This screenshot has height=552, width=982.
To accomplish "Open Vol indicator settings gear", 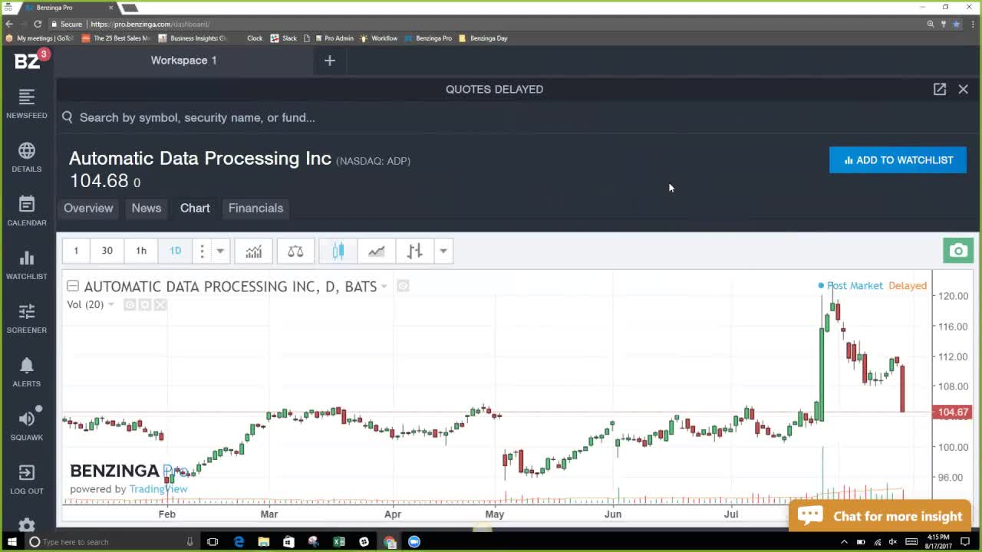I will tap(144, 304).
